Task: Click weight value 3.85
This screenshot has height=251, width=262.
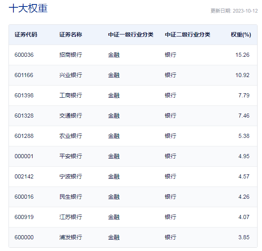Action: click(244, 237)
